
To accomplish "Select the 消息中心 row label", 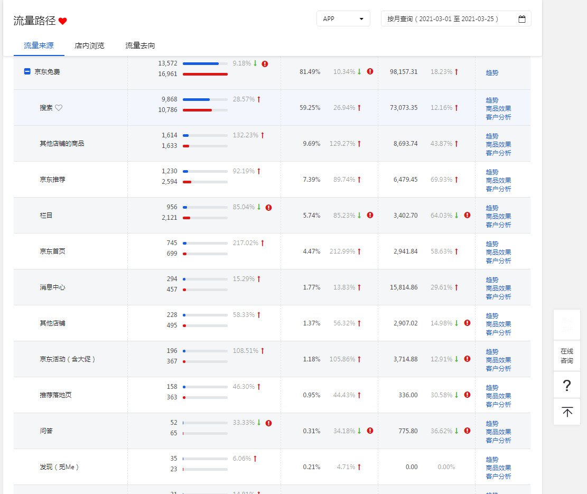I will (x=52, y=287).
